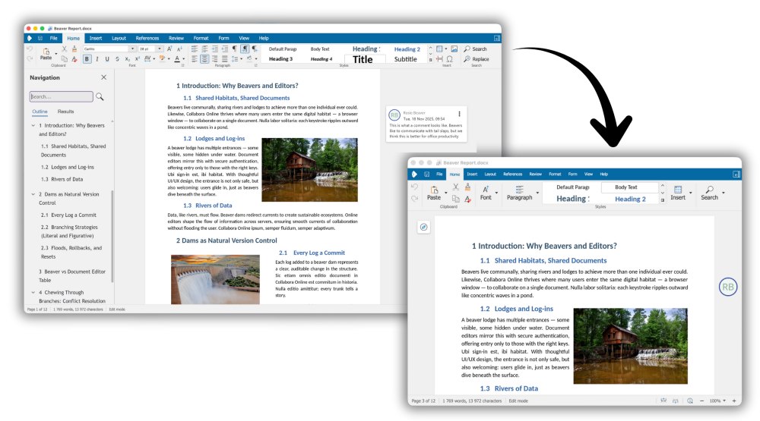
Task: Insert image icon in back window ribbon
Action: [454, 49]
